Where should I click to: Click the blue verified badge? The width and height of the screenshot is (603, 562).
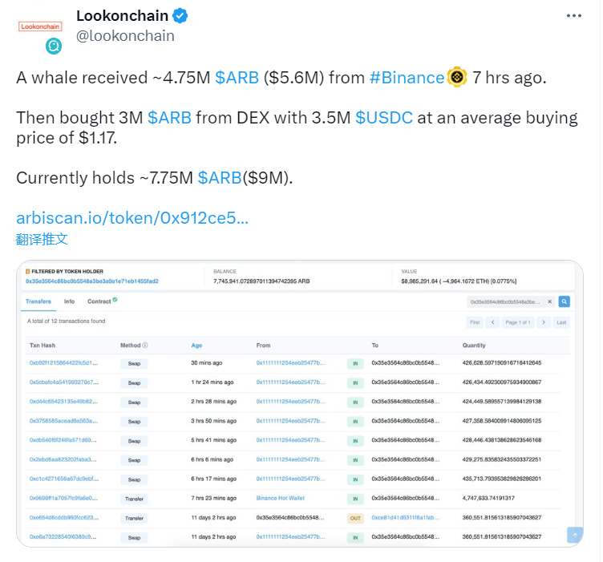click(180, 16)
